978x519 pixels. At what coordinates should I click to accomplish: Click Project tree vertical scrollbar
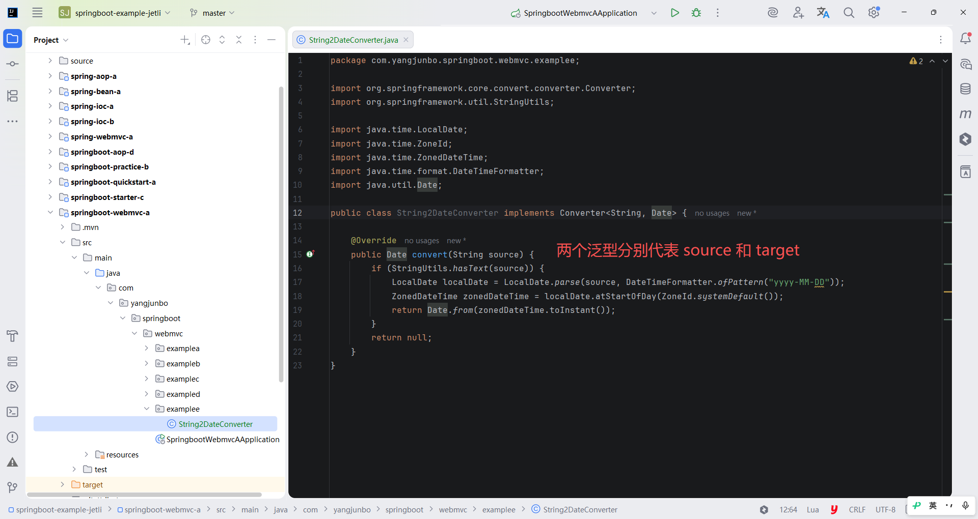coord(281,234)
